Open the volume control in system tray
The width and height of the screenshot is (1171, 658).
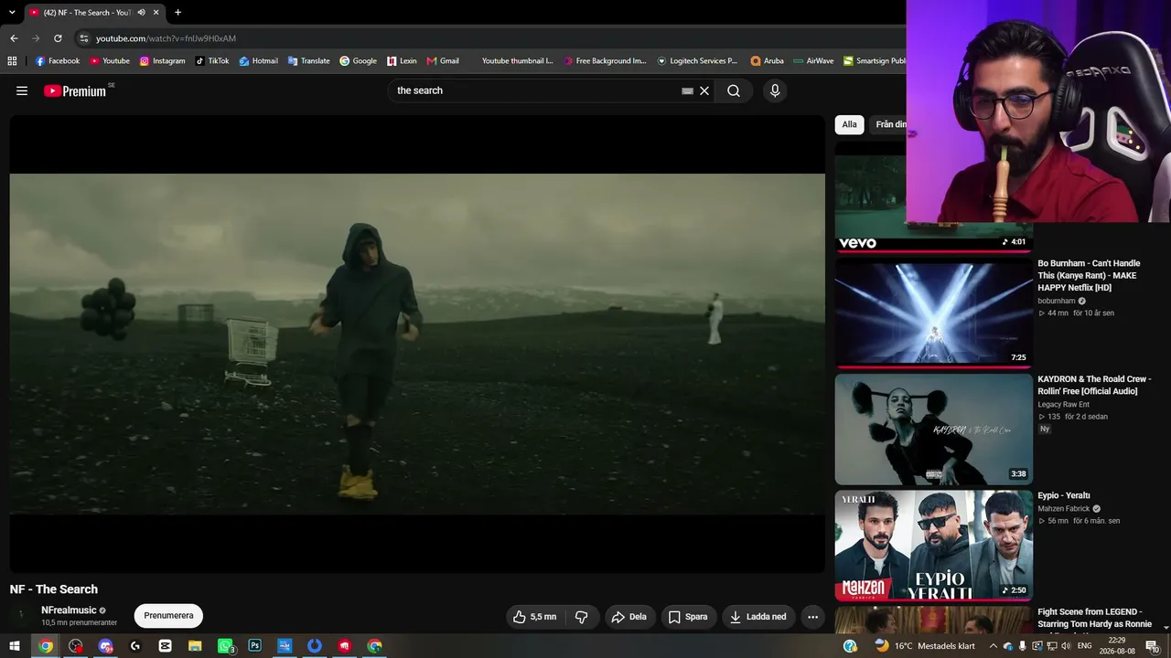1066,646
